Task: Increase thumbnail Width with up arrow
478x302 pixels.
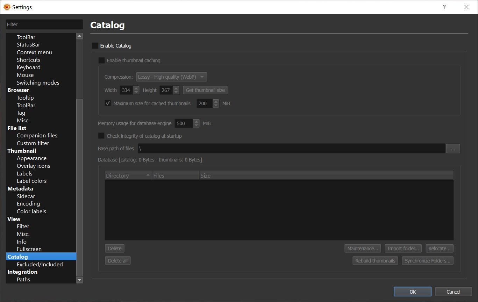Action: point(136,88)
